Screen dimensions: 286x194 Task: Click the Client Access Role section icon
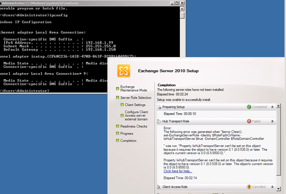tap(160, 187)
